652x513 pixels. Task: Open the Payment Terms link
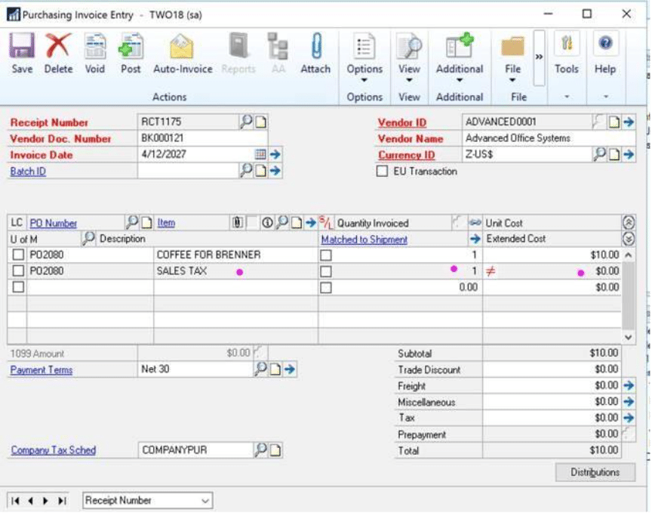[x=41, y=370]
